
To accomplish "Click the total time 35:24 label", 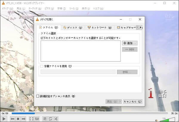I will [x=174, y=113].
